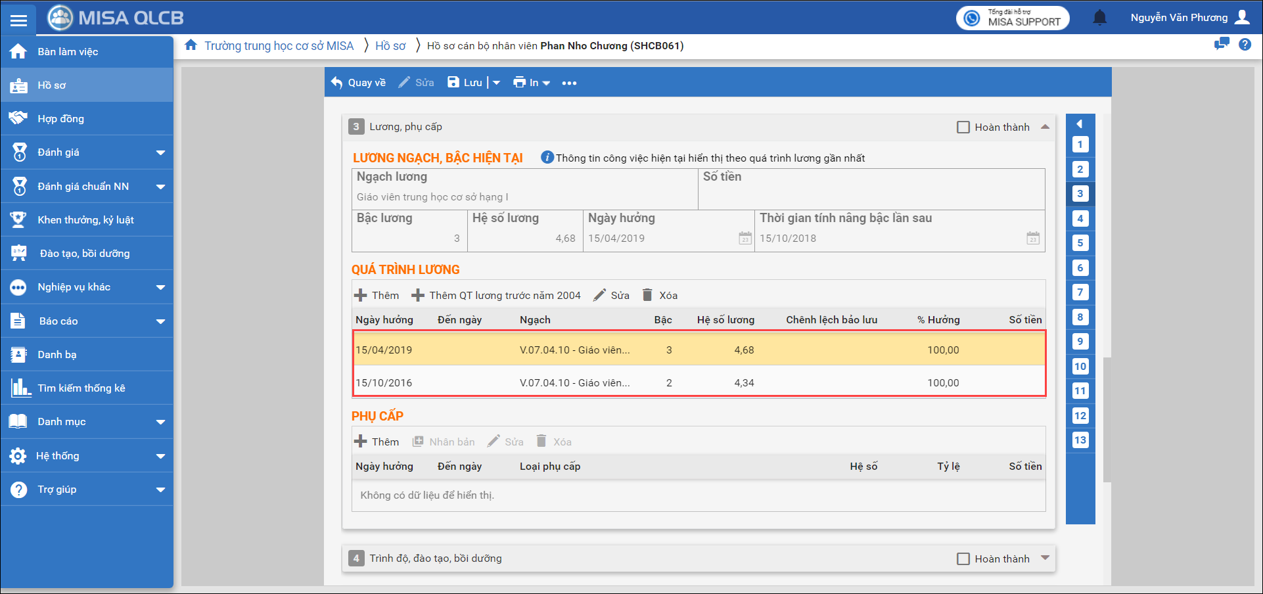Open Khen thưởng, kỷ luật menu item
1263x594 pixels.
pyautogui.click(x=85, y=220)
